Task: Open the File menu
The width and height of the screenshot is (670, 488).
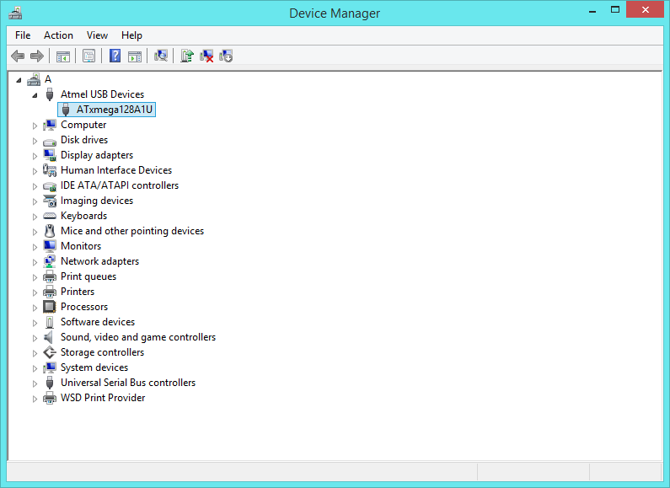Action: pos(23,35)
